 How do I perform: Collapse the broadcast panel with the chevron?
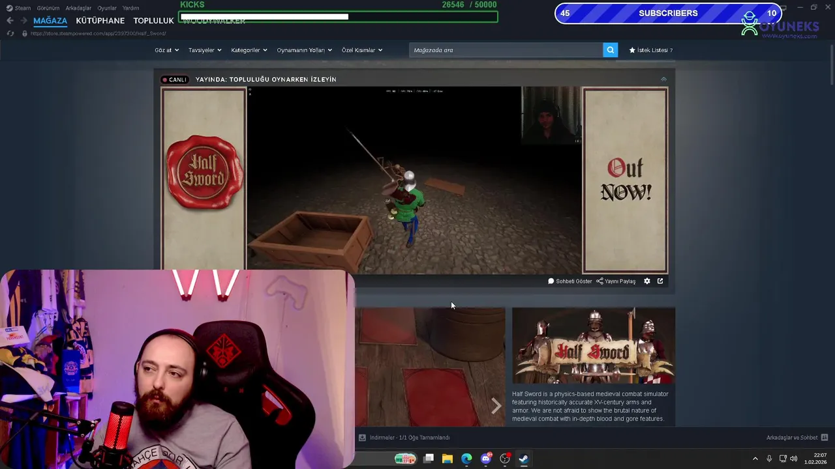(x=663, y=79)
